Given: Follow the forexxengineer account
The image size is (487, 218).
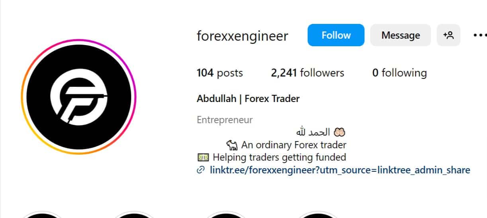Looking at the screenshot, I should click(336, 35).
